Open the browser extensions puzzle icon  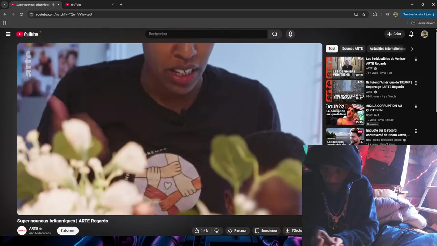375,14
